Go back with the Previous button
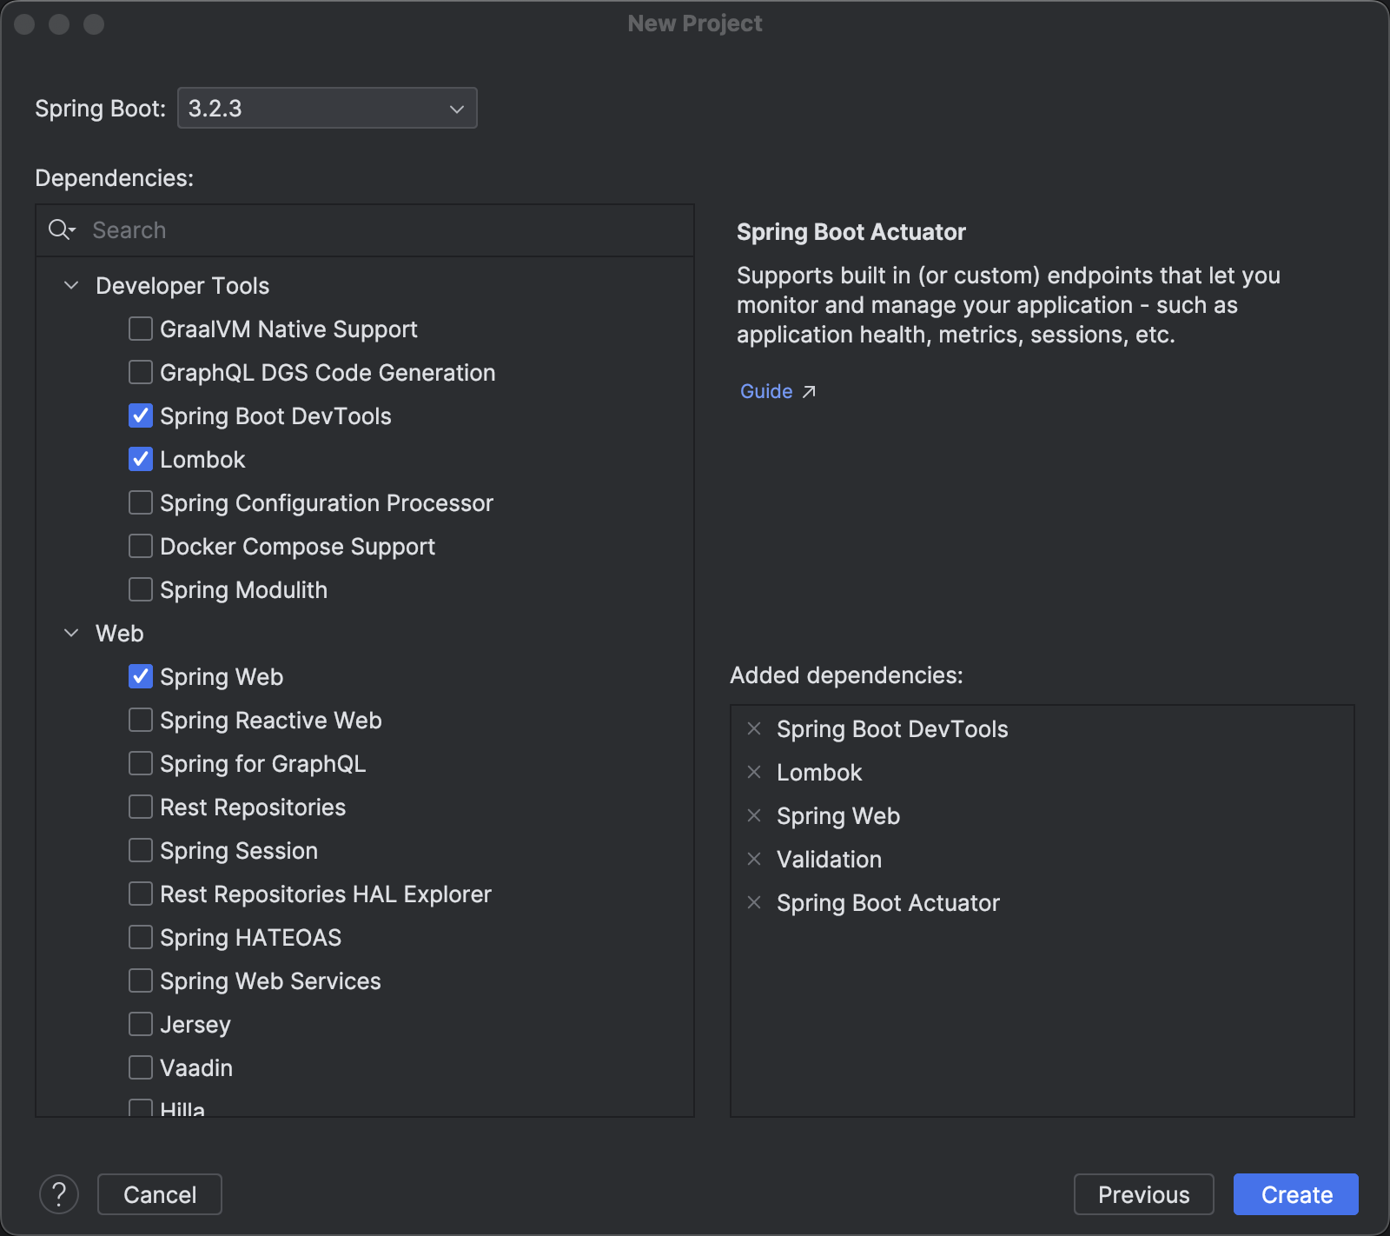Viewport: 1390px width, 1236px height. tap(1144, 1194)
